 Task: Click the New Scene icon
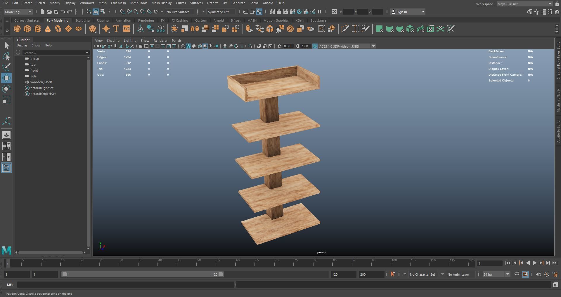42,12
